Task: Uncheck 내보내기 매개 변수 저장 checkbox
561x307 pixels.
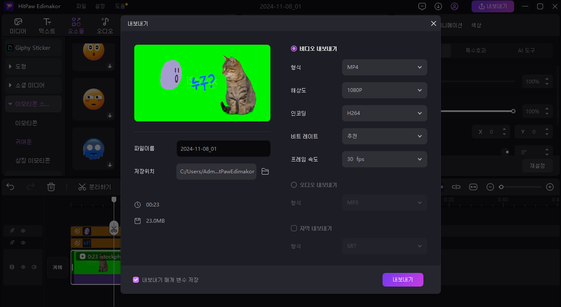Action: tap(136, 280)
